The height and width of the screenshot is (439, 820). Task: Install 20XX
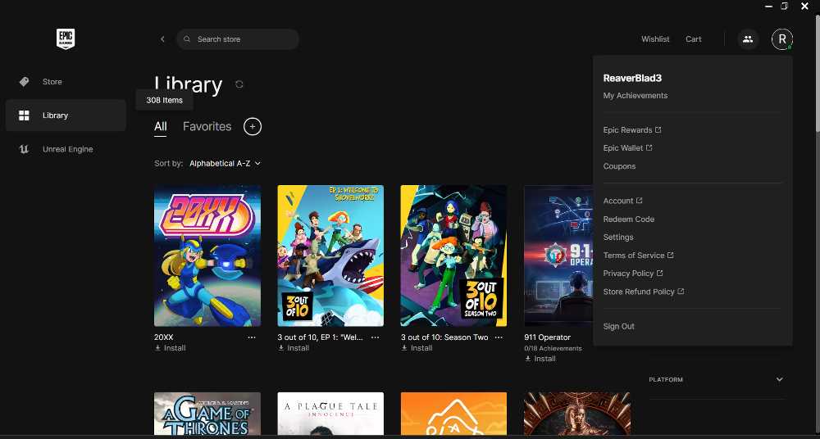[170, 348]
